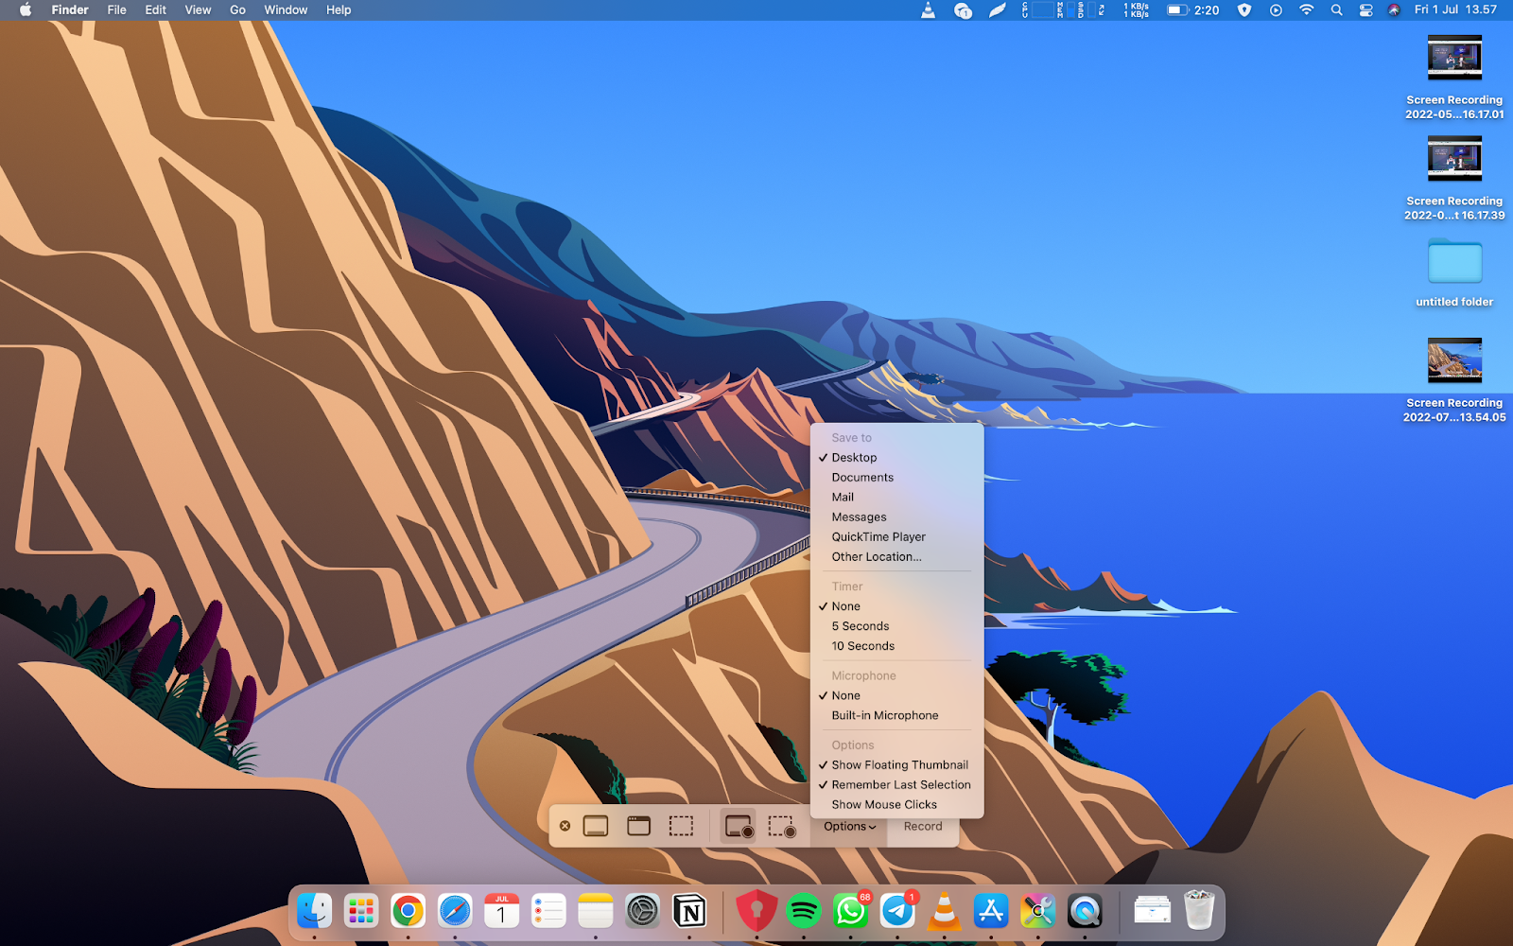Launch Spotify from the Dock
This screenshot has height=946, width=1513.
(804, 911)
